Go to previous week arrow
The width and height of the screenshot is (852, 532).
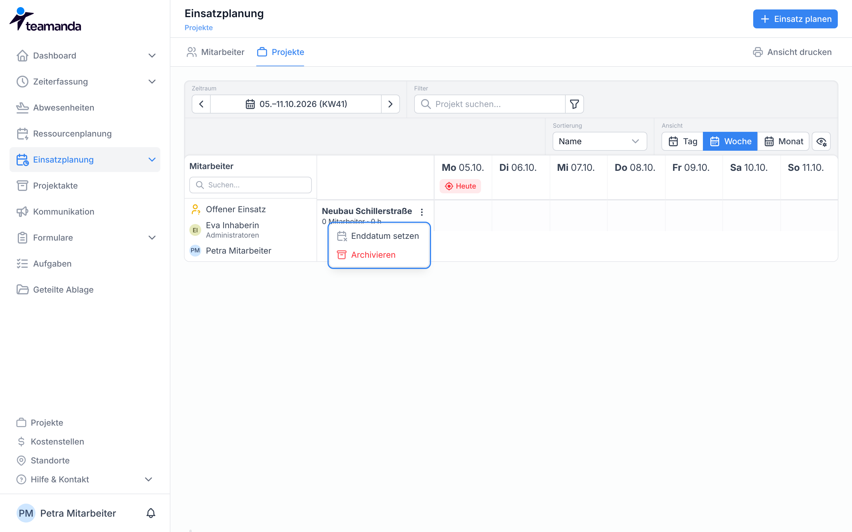tap(201, 104)
